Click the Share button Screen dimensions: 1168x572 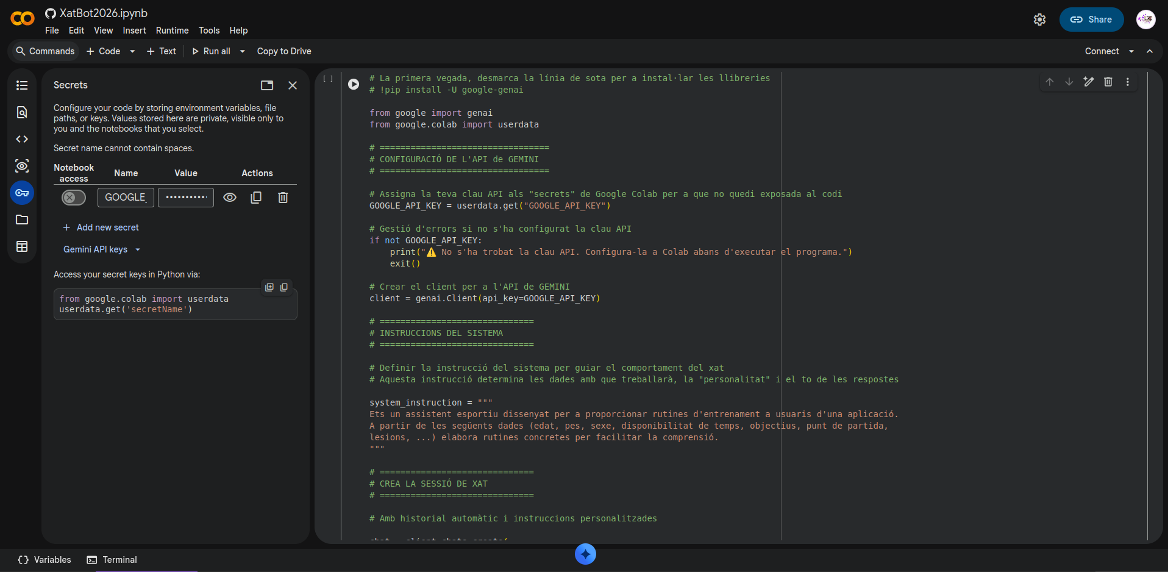pyautogui.click(x=1091, y=20)
